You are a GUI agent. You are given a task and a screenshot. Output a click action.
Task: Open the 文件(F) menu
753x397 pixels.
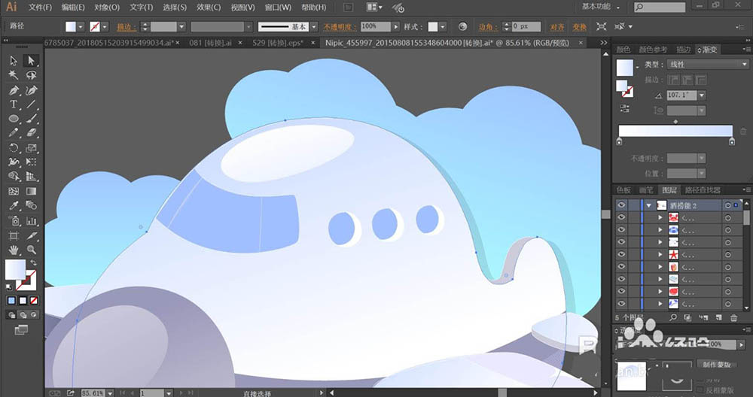point(40,8)
